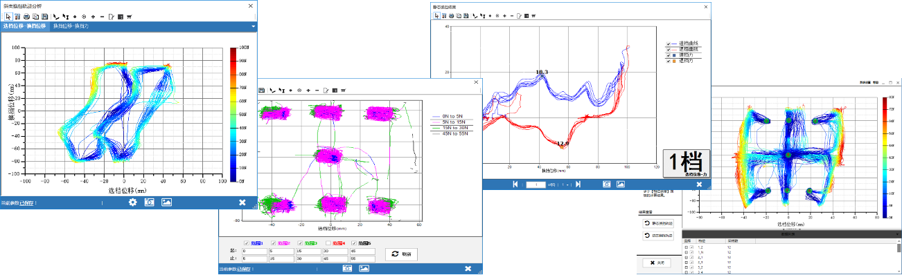Close the range scatter window with bottom X
Screen dimensions: 902x275
click(x=468, y=268)
